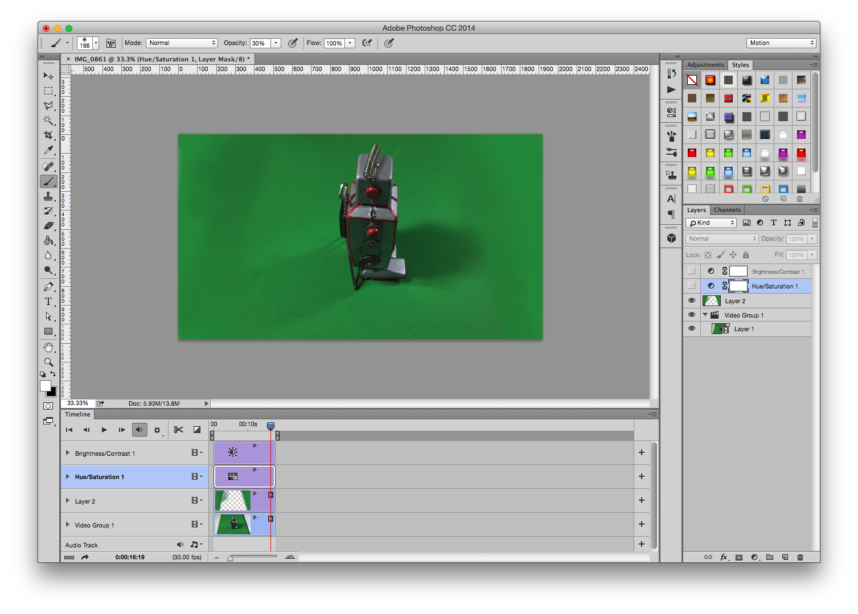
Task: Go to the first frame
Action: point(69,430)
